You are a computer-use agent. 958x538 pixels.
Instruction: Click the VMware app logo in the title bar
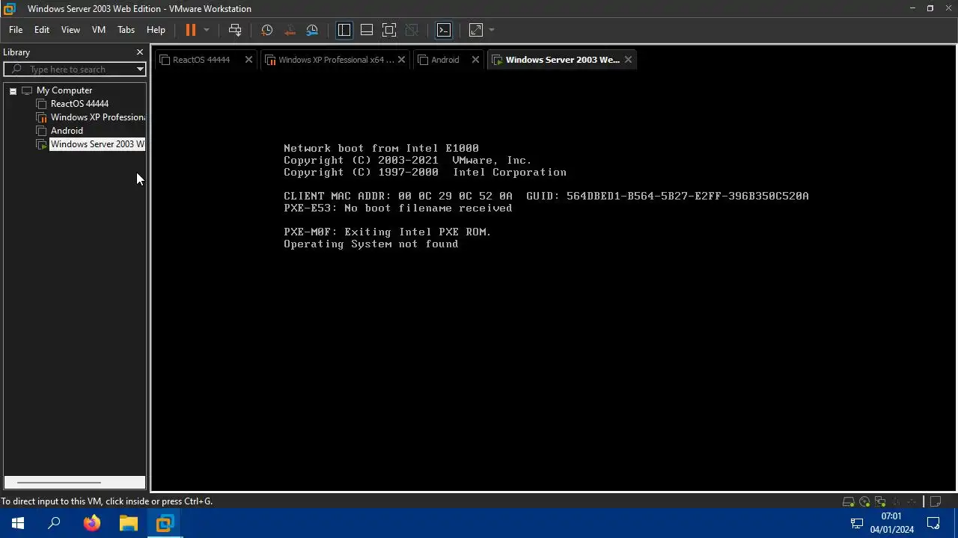coord(9,9)
